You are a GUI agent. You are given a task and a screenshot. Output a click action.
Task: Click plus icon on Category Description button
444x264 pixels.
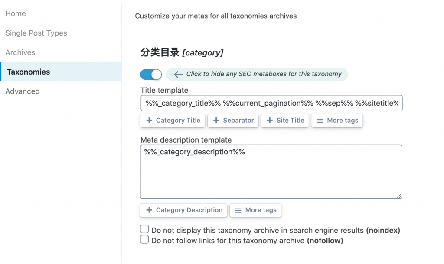click(149, 210)
